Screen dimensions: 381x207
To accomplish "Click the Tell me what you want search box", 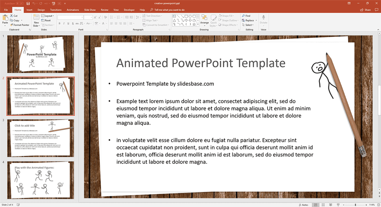I will coord(168,10).
